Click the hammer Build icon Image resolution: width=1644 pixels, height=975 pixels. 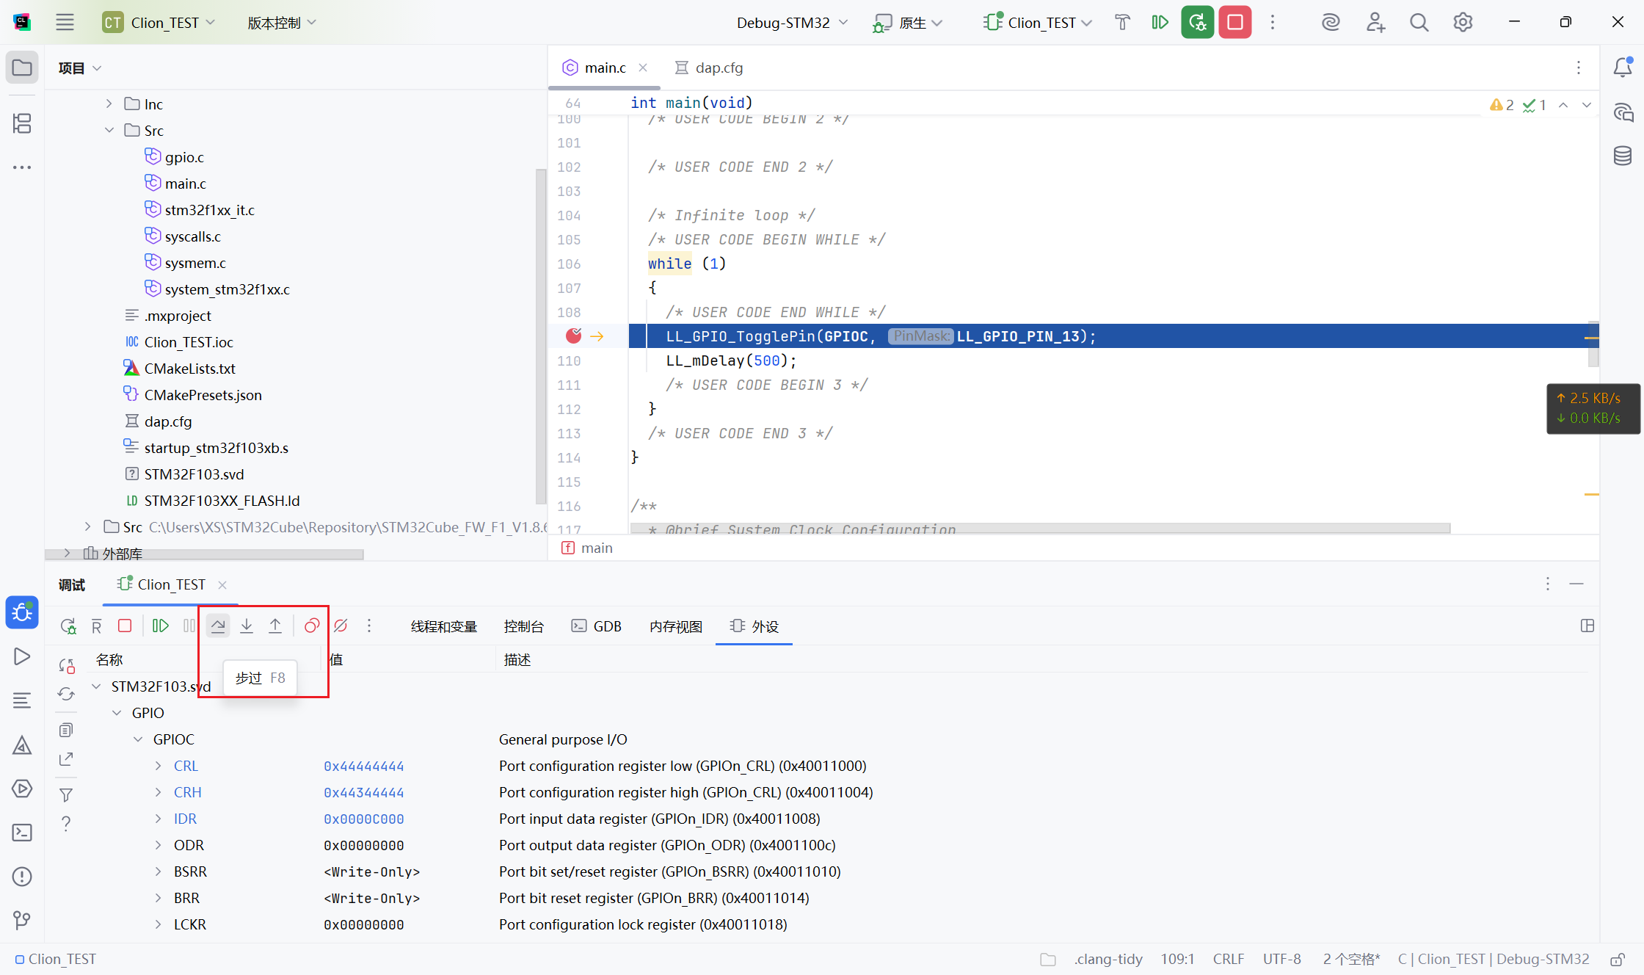pyautogui.click(x=1122, y=23)
